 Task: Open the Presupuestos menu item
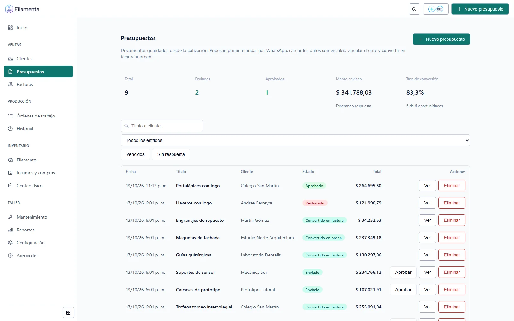point(38,72)
